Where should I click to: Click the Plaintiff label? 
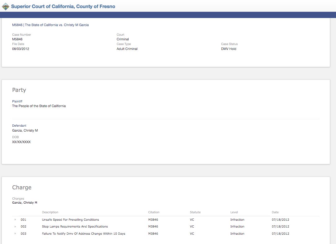pos(17,101)
